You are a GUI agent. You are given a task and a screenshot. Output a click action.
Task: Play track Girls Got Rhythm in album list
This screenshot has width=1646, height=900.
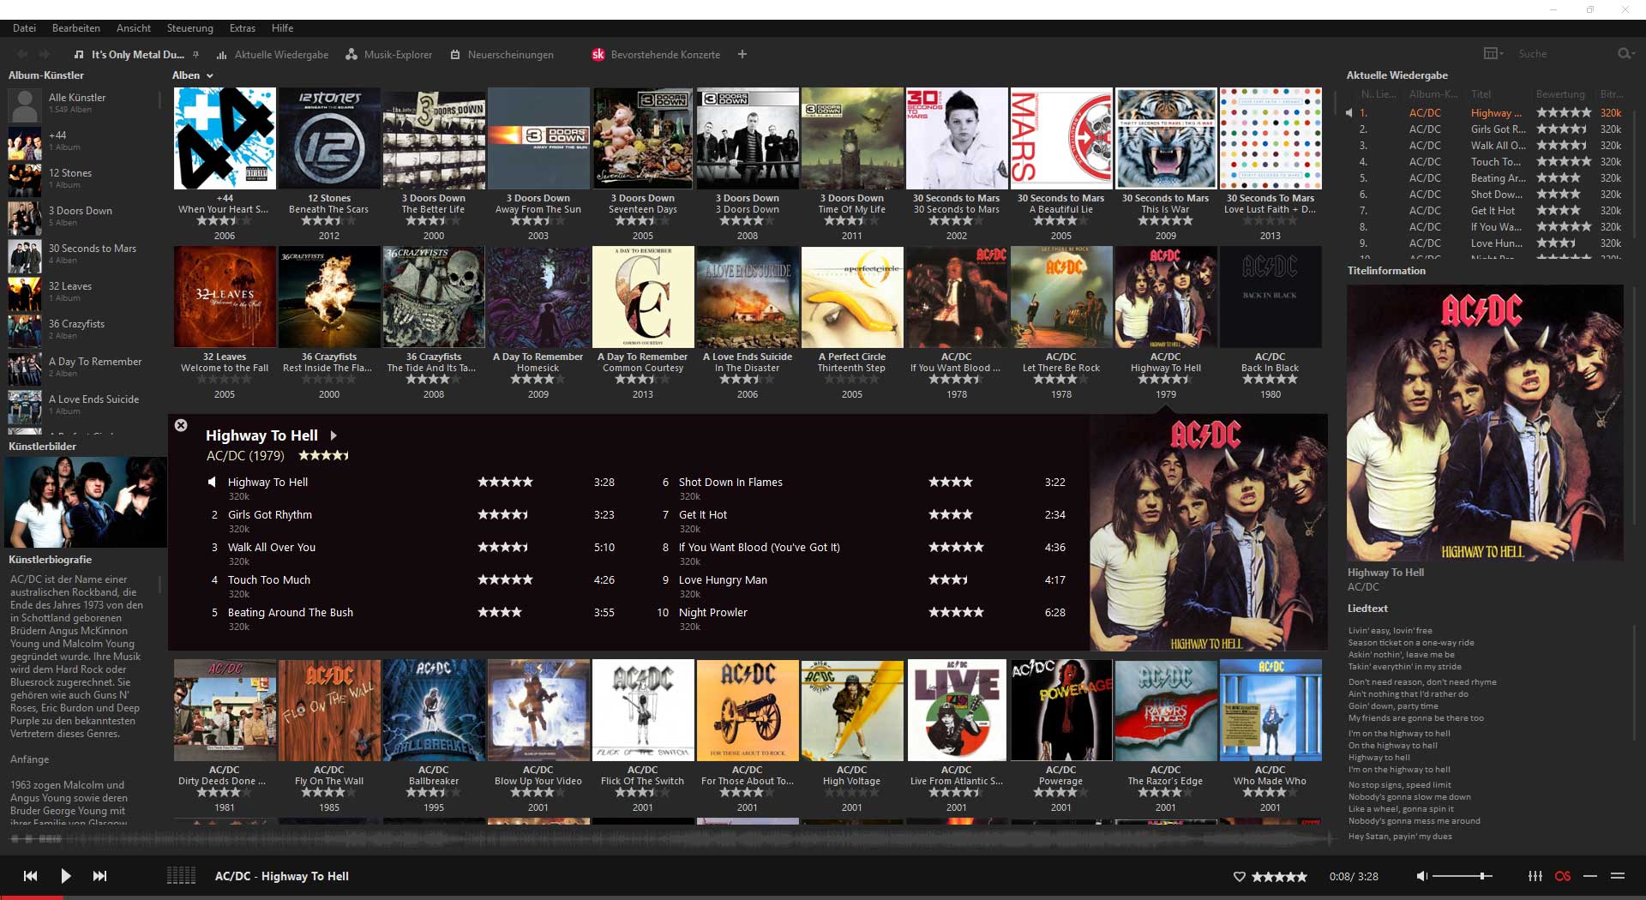270,515
